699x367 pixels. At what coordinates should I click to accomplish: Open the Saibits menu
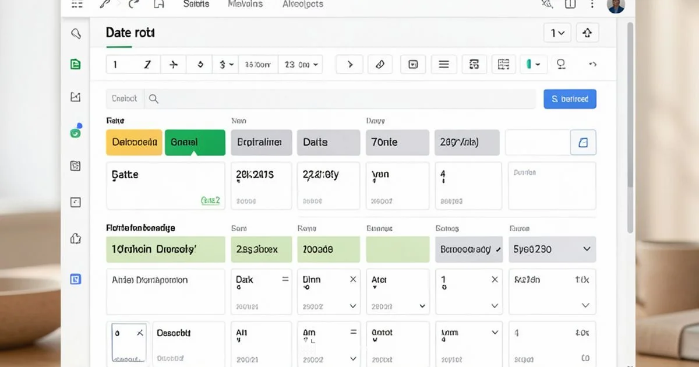pyautogui.click(x=196, y=4)
